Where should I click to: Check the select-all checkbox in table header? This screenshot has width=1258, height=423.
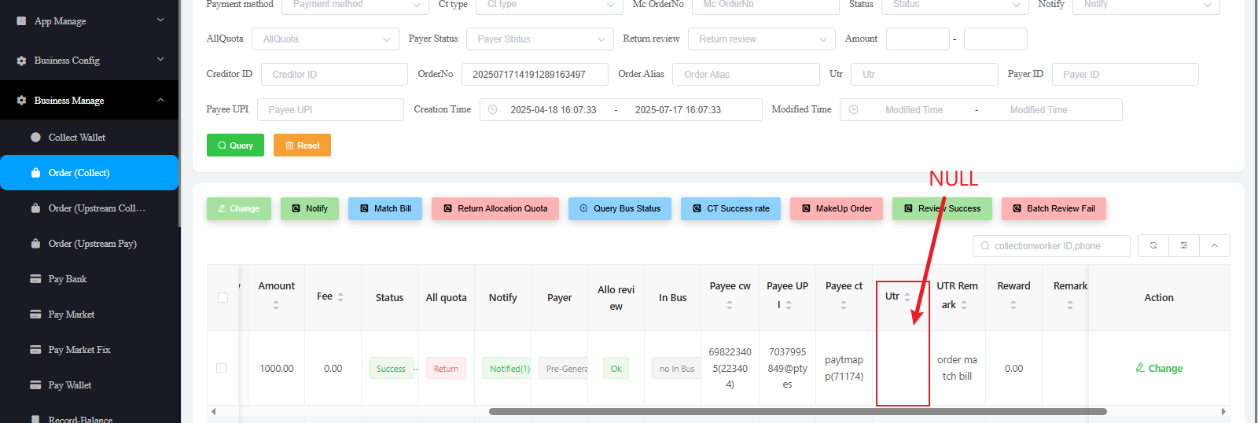point(223,297)
